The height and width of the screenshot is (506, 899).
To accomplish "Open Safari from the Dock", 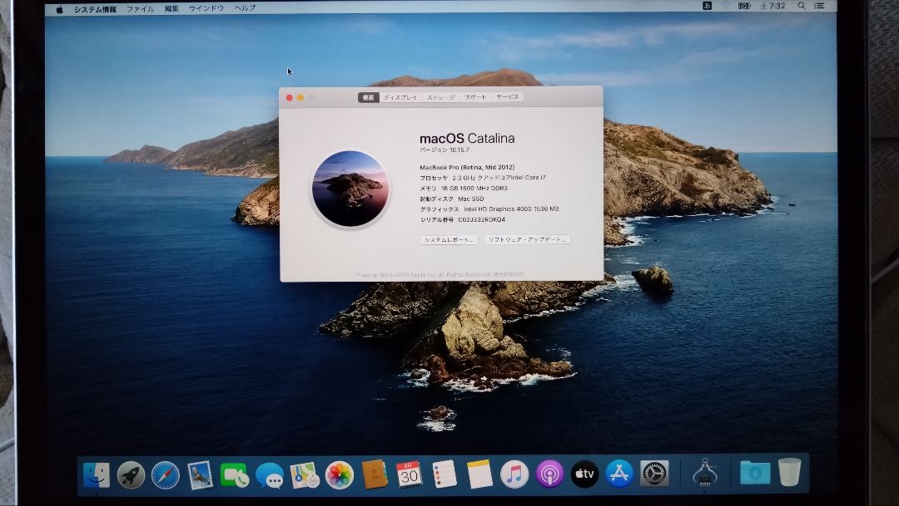I will (164, 474).
